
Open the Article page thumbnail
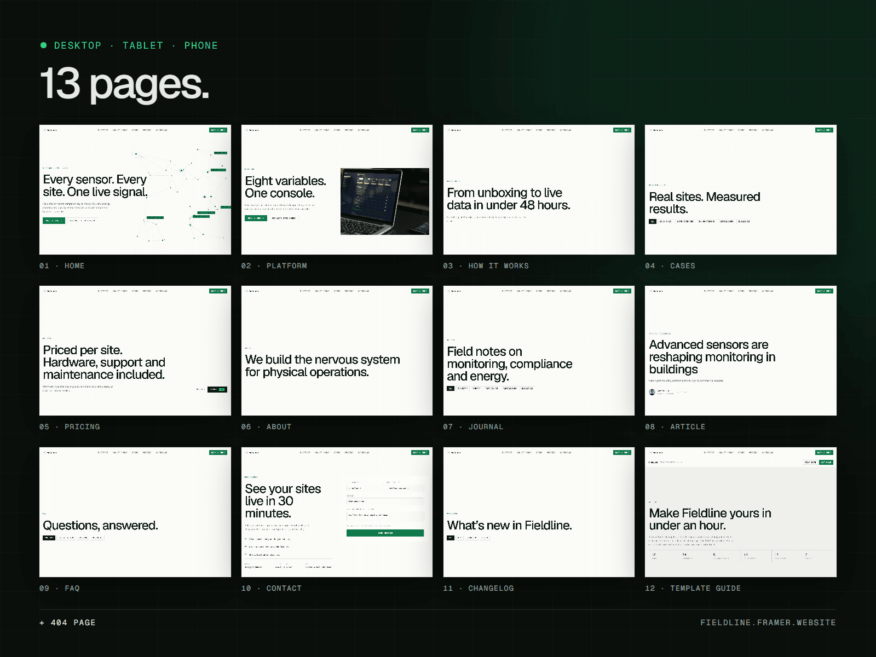coord(741,350)
